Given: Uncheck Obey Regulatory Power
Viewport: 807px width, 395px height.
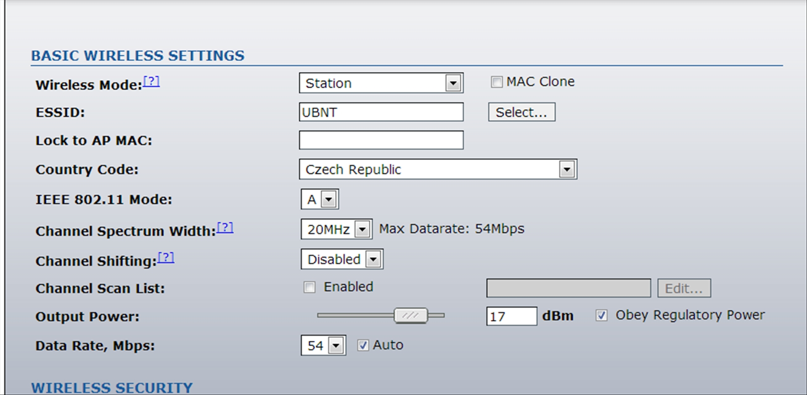Looking at the screenshot, I should (x=601, y=315).
